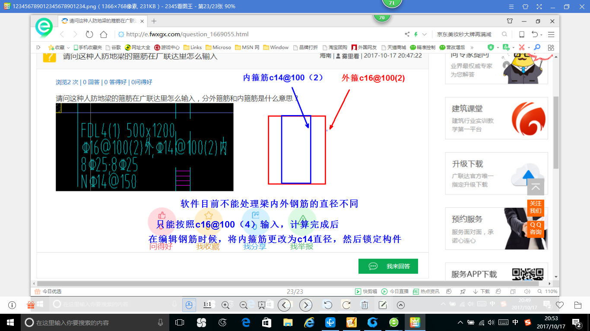Click the gift box icon in viewer toolbar
This screenshot has height=331, width=590.
(31, 305)
